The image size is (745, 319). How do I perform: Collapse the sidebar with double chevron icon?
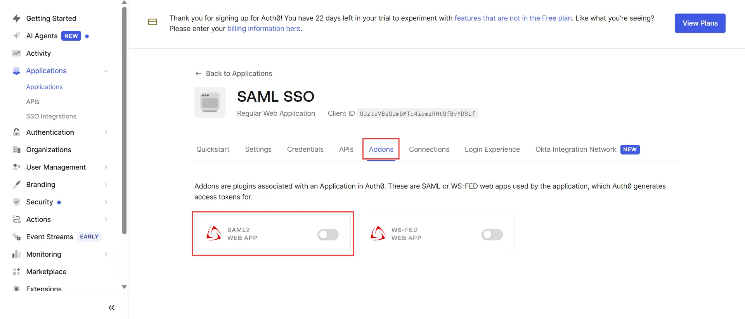click(x=111, y=308)
